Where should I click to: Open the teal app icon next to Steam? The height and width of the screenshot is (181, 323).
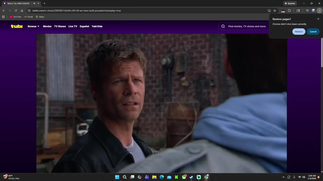(199, 177)
